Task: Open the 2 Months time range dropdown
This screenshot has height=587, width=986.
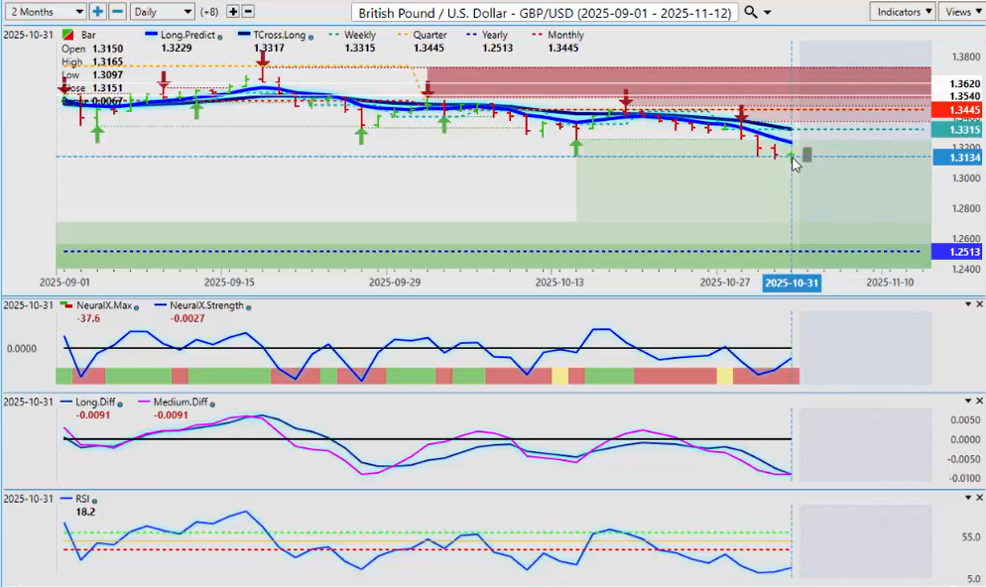Action: coord(45,12)
